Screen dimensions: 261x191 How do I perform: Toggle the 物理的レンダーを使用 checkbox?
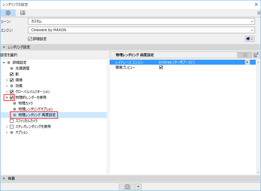point(12,98)
